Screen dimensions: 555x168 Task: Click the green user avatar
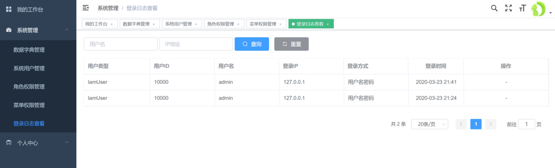coord(538,9)
